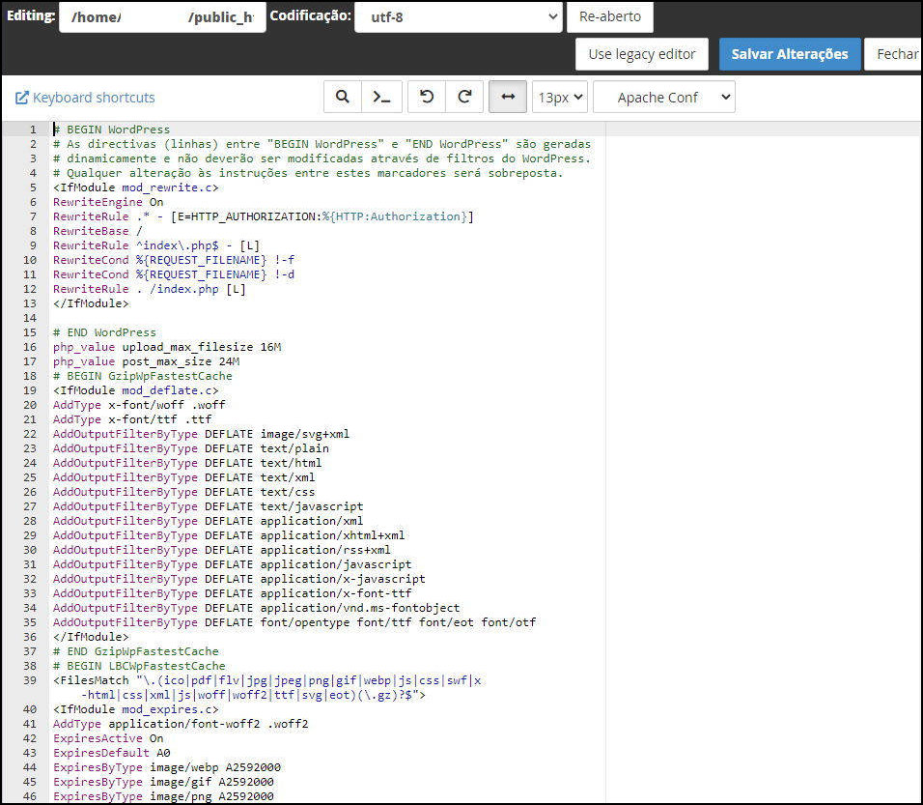The height and width of the screenshot is (805, 923).
Task: Click the 'DEFLATE application/x-font-ttf' line
Action: click(232, 593)
